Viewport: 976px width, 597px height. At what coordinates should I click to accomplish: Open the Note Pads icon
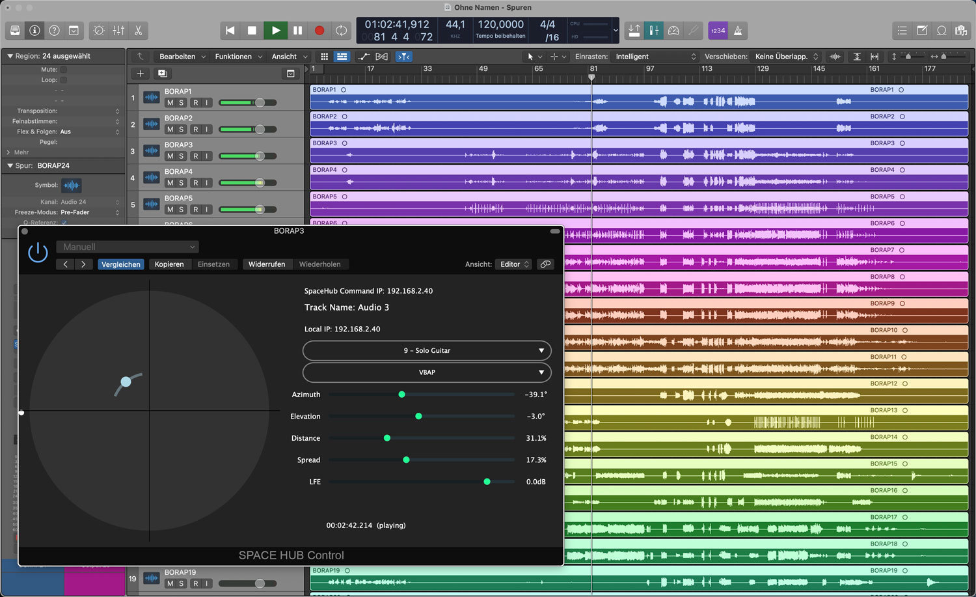[922, 31]
